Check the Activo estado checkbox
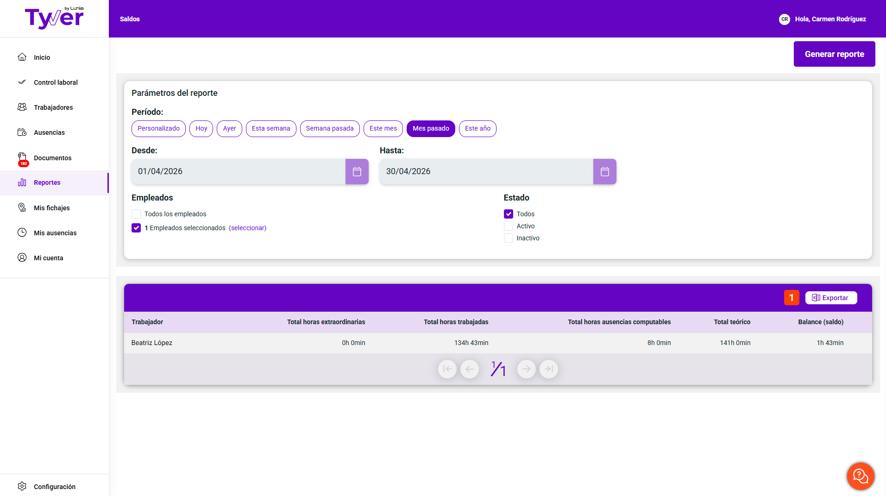The width and height of the screenshot is (886, 496). (x=509, y=226)
